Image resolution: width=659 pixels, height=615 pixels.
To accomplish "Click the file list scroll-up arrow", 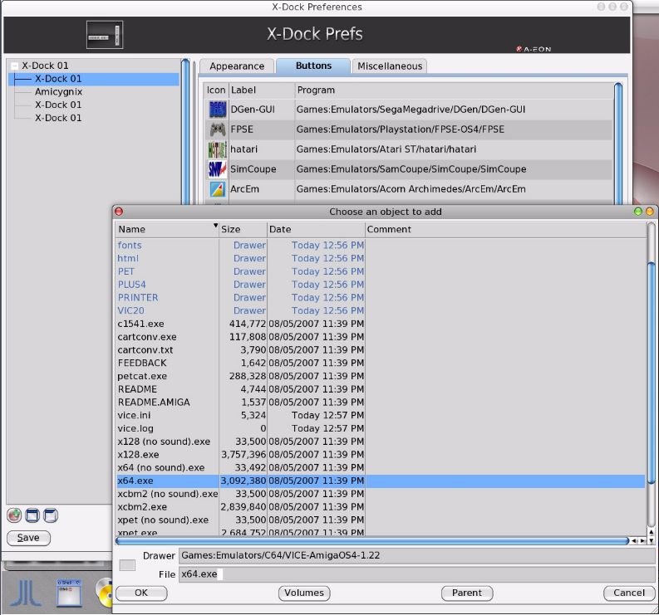I will [x=651, y=531].
